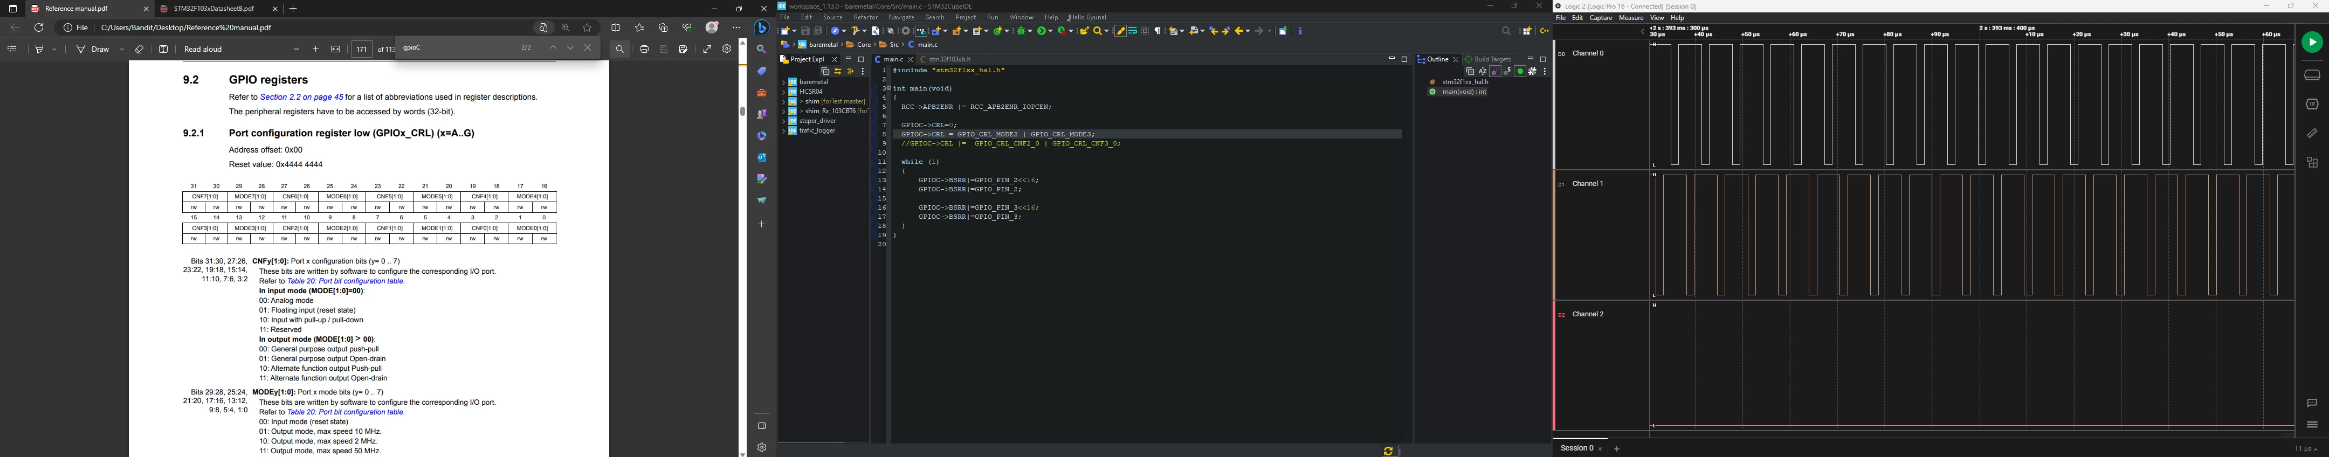Toggle Hide Static Members in Outline view
This screenshot has width=2329, height=457.
(x=1507, y=71)
